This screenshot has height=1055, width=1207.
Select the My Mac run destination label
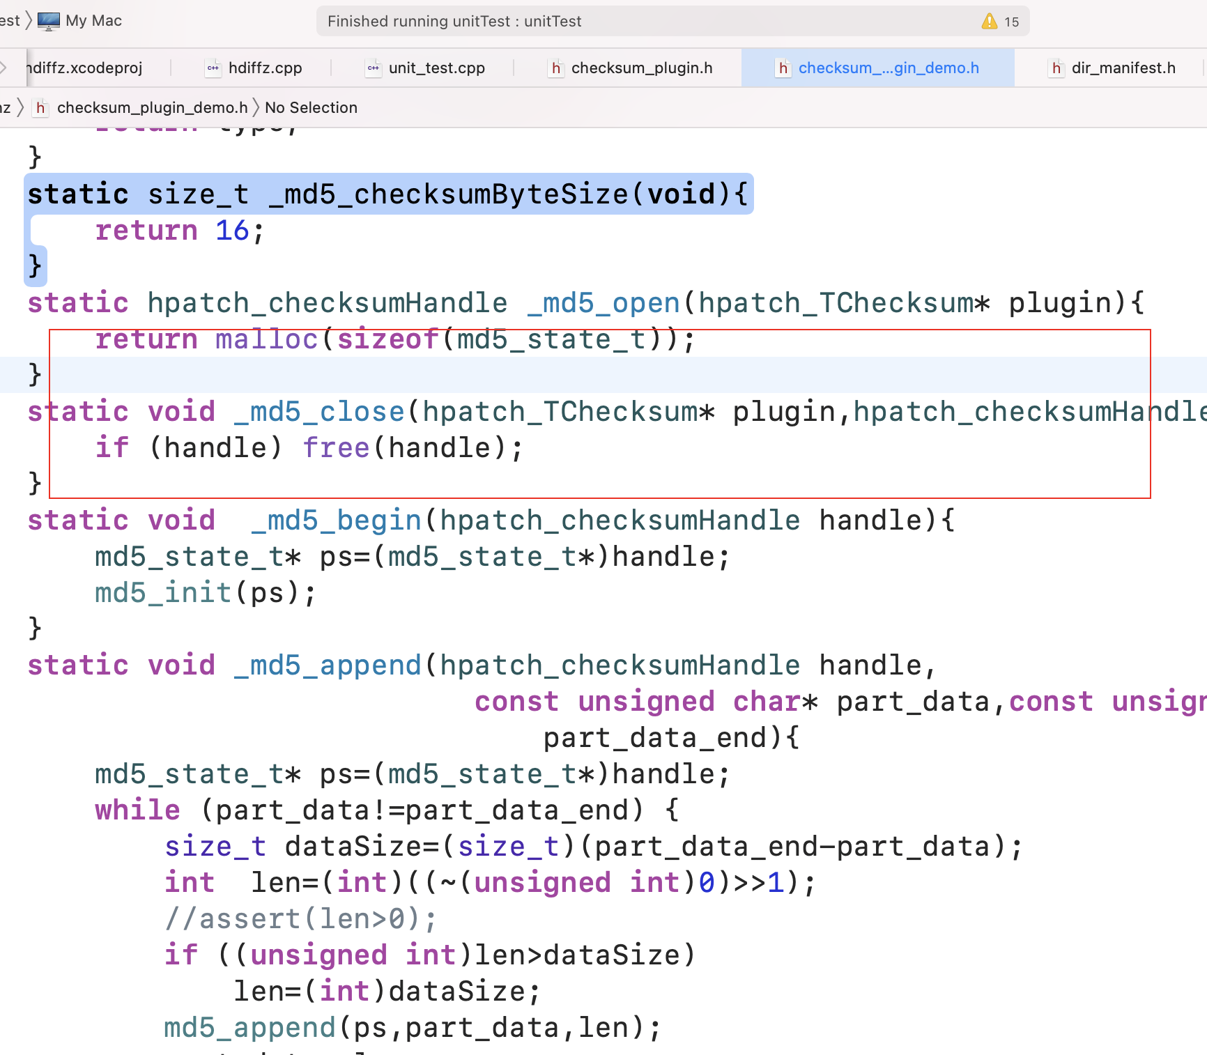[x=94, y=20]
